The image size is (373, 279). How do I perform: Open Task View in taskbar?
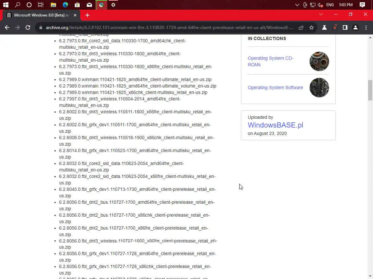click(x=41, y=5)
